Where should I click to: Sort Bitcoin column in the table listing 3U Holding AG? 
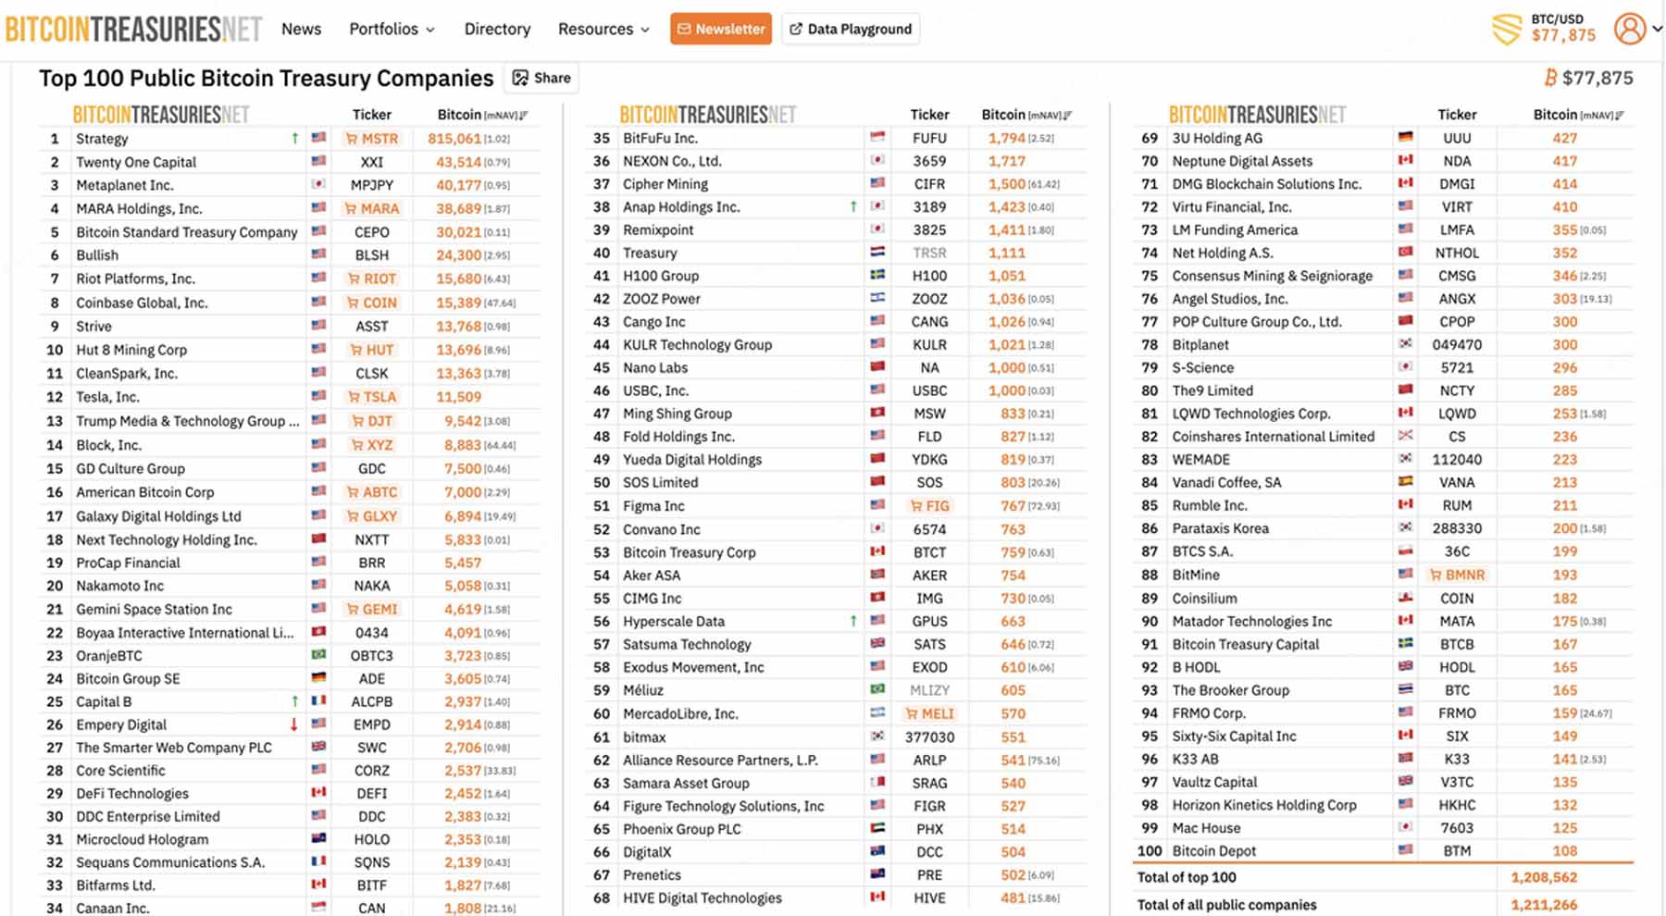click(x=1578, y=115)
